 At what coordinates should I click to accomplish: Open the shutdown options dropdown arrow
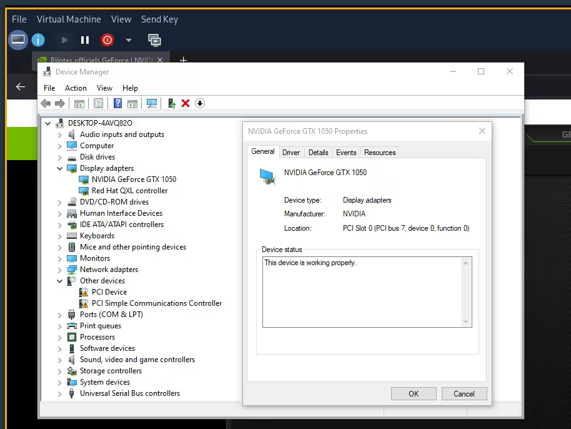tap(129, 40)
